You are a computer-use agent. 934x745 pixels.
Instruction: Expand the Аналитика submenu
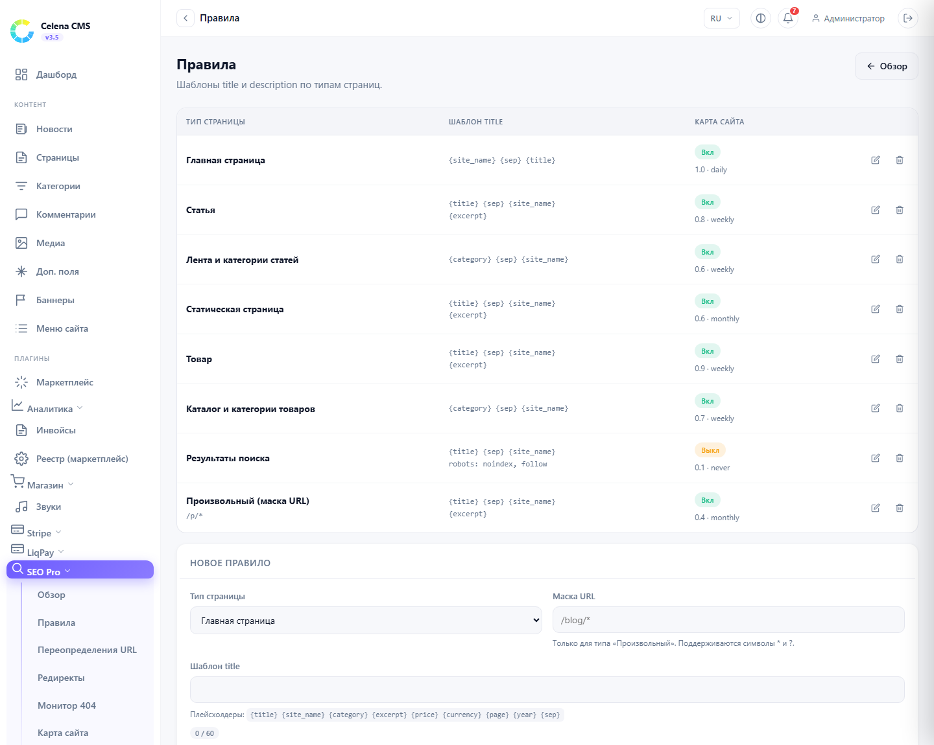point(80,407)
